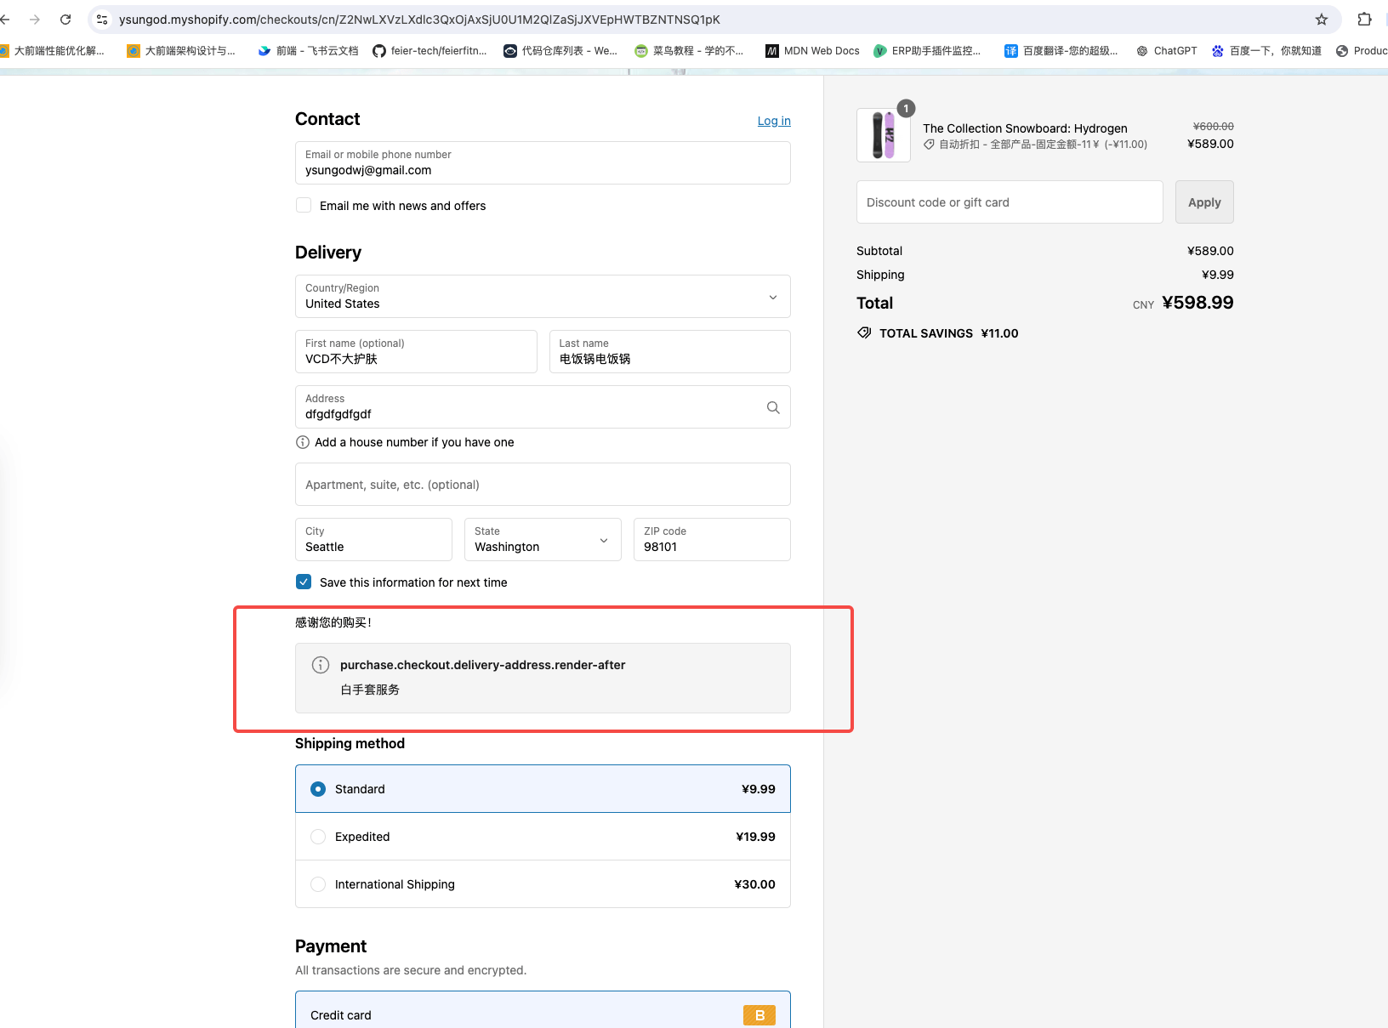Open the MDN Web Docs bookmark
The image size is (1388, 1028).
pos(812,51)
